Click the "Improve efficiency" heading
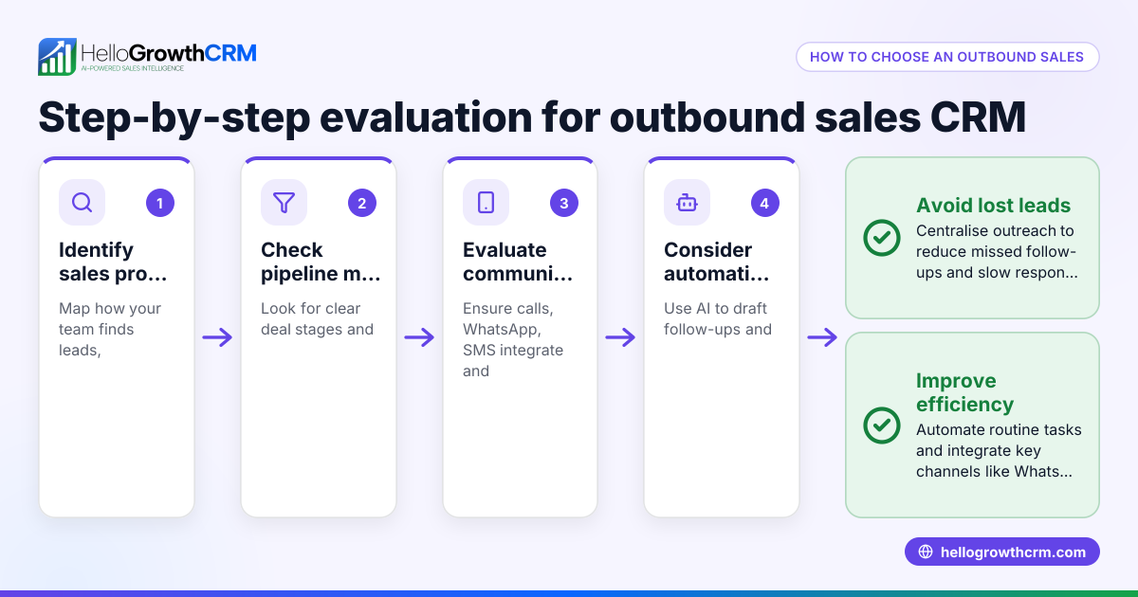The image size is (1138, 597). tap(964, 392)
